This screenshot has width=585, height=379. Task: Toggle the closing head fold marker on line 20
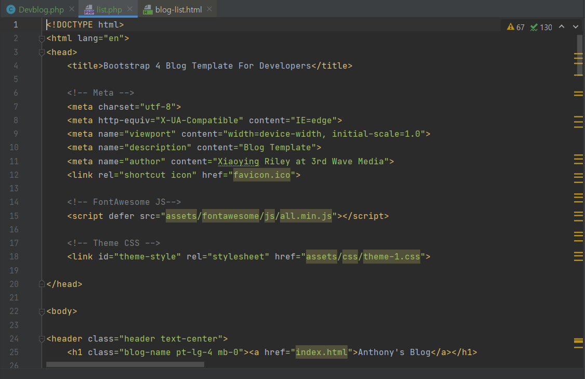(42, 284)
